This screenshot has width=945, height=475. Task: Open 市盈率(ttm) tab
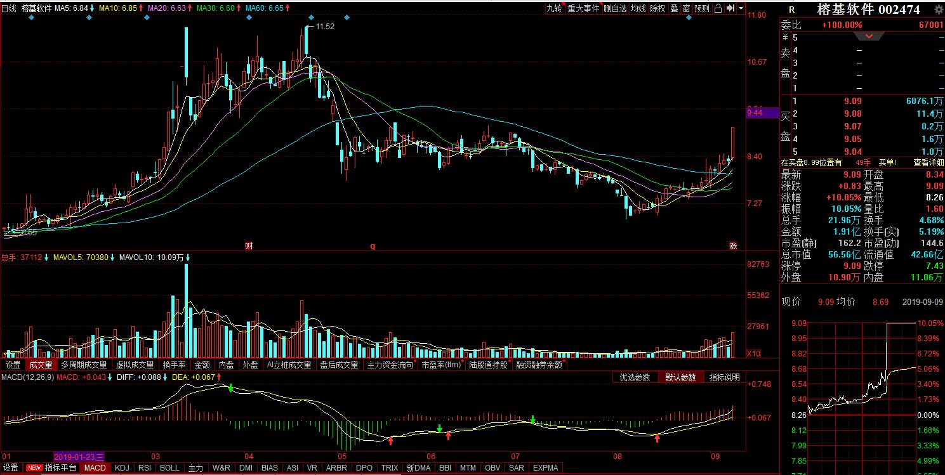(x=442, y=365)
